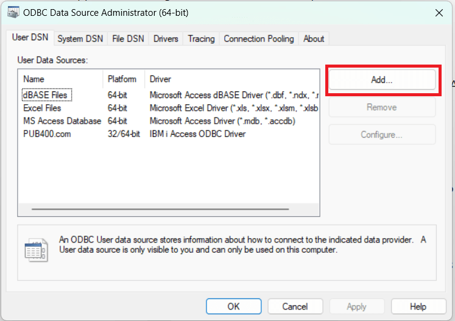The height and width of the screenshot is (321, 455).
Task: Show the About tab
Action: (x=314, y=38)
